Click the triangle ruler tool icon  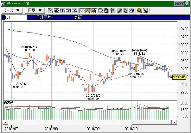pyautogui.click(x=145, y=10)
